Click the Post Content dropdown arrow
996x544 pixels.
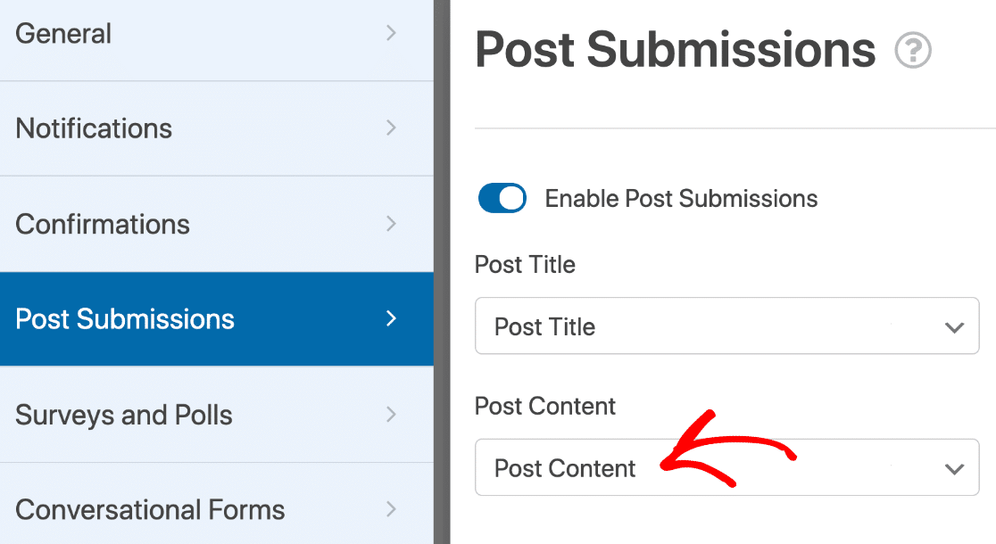click(x=954, y=469)
